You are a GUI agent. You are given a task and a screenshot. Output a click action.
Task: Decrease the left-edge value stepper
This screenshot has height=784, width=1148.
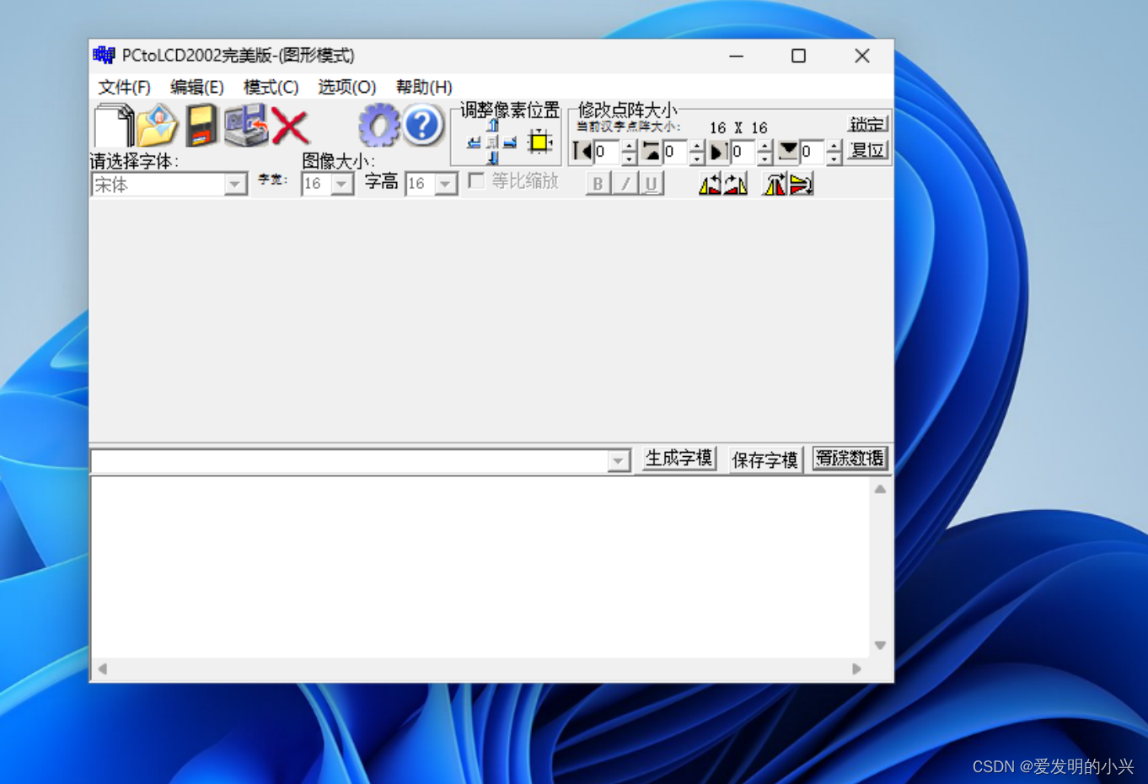[x=629, y=158]
